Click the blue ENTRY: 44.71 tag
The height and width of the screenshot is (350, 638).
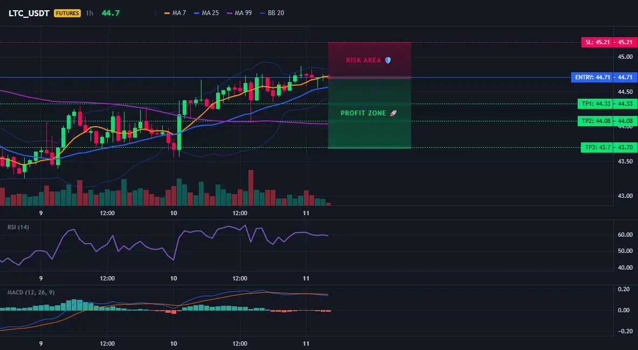pos(592,77)
